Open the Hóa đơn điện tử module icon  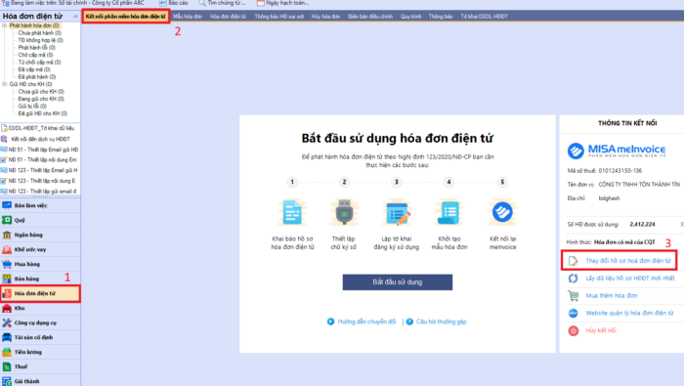pyautogui.click(x=7, y=293)
